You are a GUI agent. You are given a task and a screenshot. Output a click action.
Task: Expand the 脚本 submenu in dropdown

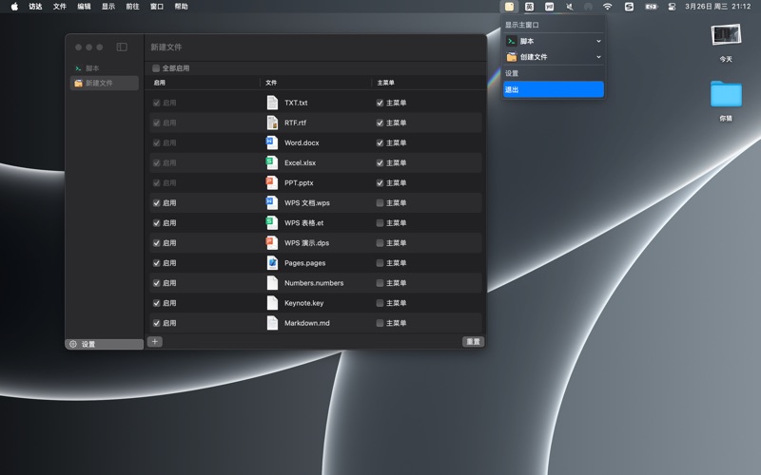598,41
